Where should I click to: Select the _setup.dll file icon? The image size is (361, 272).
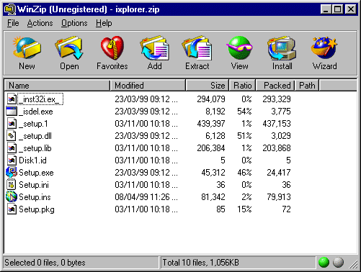(12, 136)
